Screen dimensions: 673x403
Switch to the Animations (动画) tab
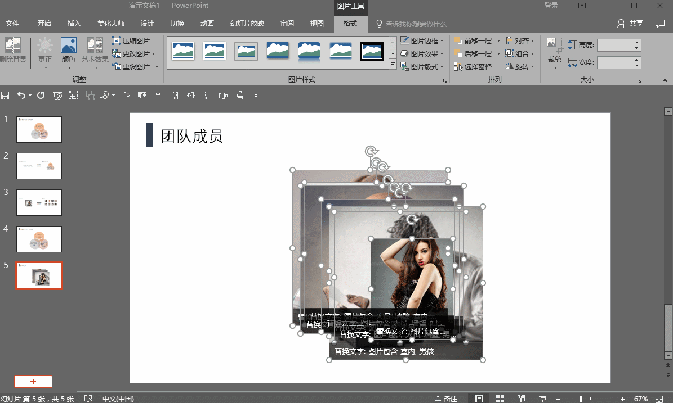point(207,24)
